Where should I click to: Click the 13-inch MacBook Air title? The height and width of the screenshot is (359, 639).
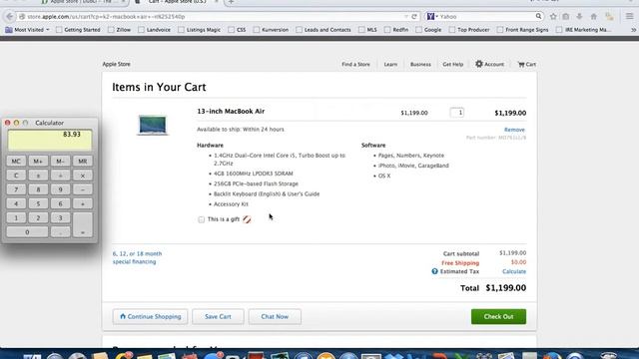click(231, 111)
